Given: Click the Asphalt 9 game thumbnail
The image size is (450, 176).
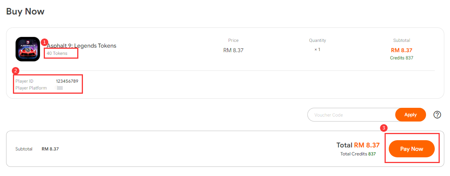Looking at the screenshot, I should [28, 49].
